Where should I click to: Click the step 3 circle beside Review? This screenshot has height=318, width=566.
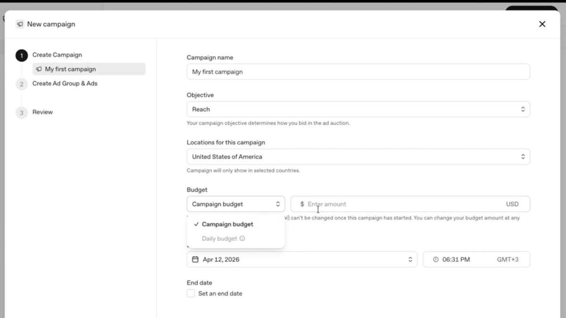click(x=21, y=112)
